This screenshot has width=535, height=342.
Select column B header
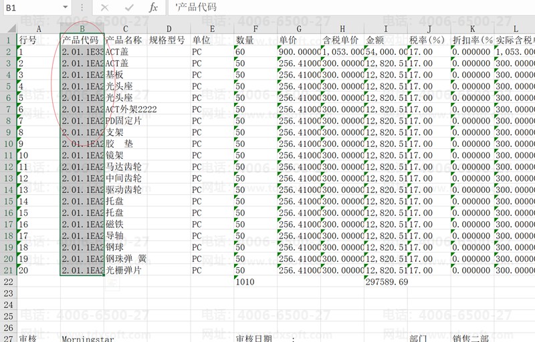[x=82, y=28]
